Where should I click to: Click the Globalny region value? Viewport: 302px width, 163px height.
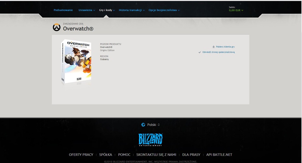(104, 59)
